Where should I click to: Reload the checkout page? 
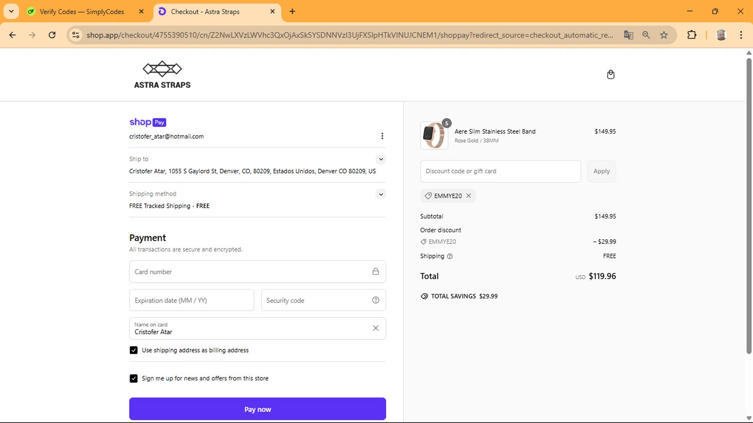52,35
